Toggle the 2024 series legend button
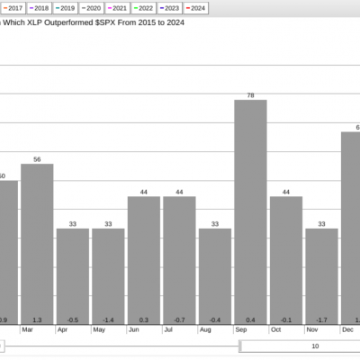Screen dimensions: 360x360 [196, 8]
